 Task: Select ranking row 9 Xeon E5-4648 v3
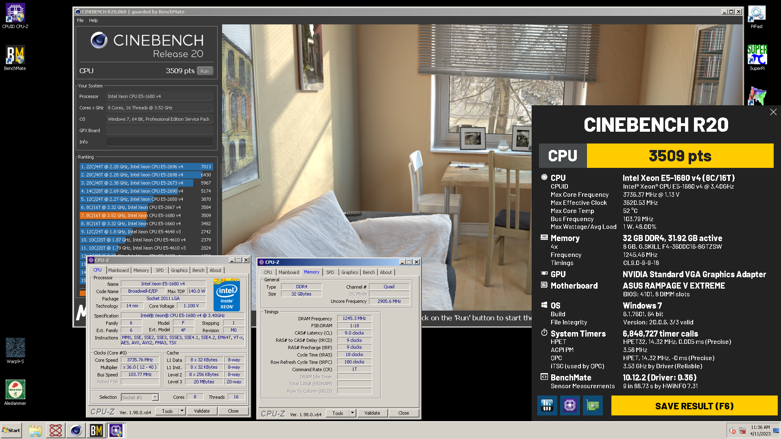click(146, 232)
